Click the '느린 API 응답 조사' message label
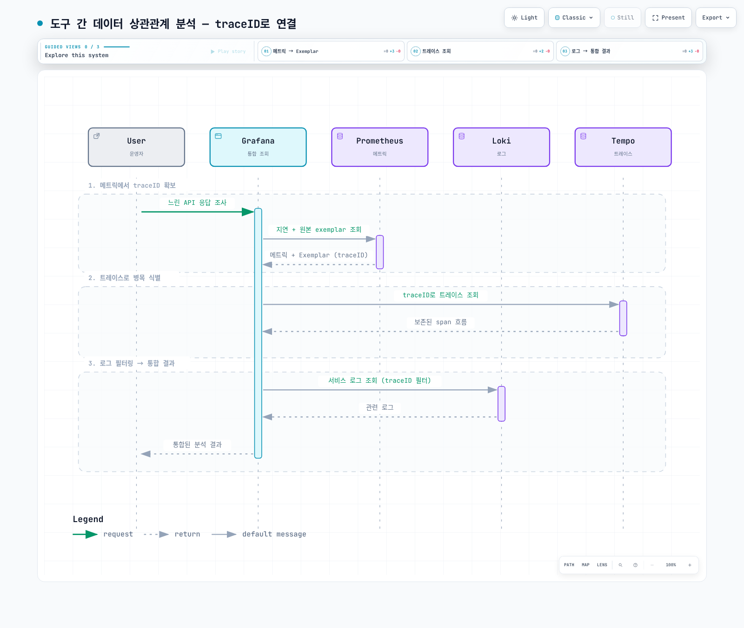Screen dimensions: 744x628 coord(197,203)
